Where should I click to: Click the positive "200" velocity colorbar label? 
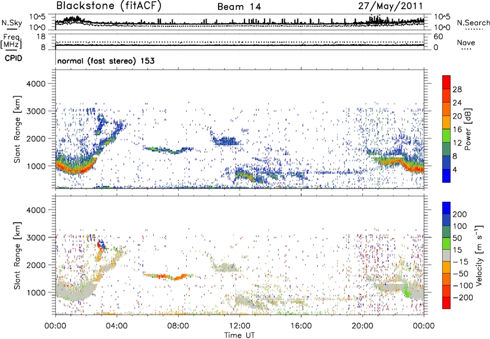click(x=460, y=214)
